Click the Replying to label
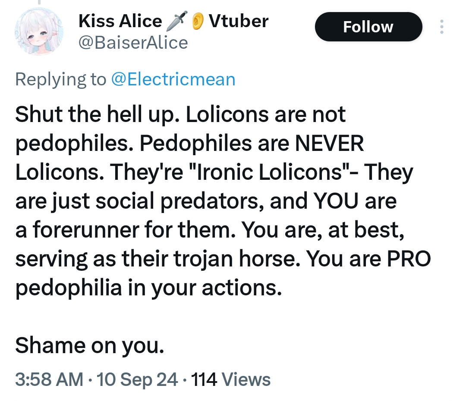 coord(61,79)
